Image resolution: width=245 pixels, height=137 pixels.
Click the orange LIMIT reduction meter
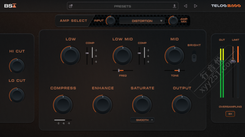coord(238,72)
